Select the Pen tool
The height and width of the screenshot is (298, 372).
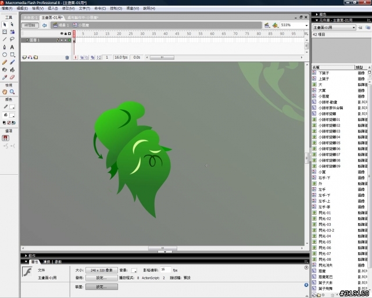pyautogui.click(x=5, y=47)
